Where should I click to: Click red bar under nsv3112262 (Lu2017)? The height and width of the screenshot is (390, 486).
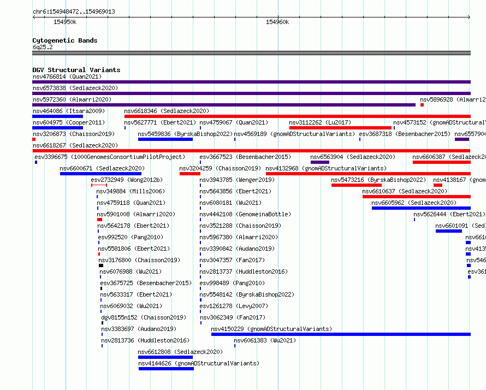[x=340, y=128]
